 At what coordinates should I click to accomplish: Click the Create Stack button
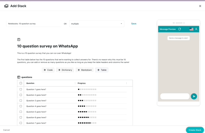[x=195, y=130]
